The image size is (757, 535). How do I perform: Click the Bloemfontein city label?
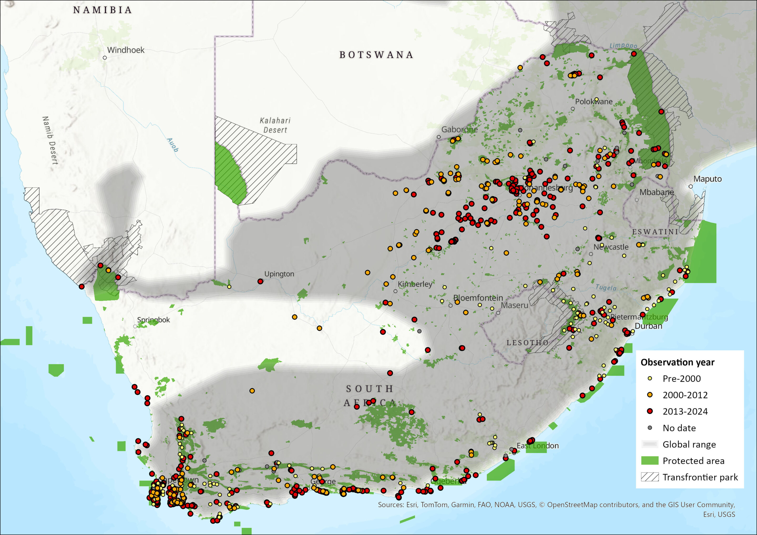[x=478, y=298]
